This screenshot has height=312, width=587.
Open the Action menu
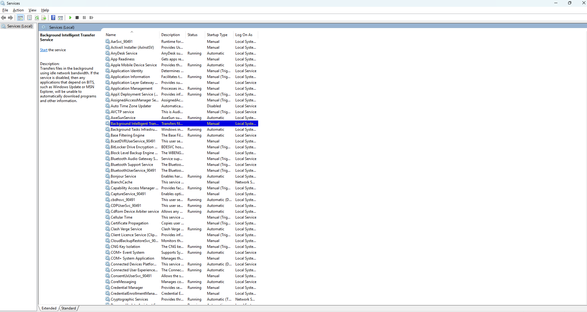tap(18, 10)
